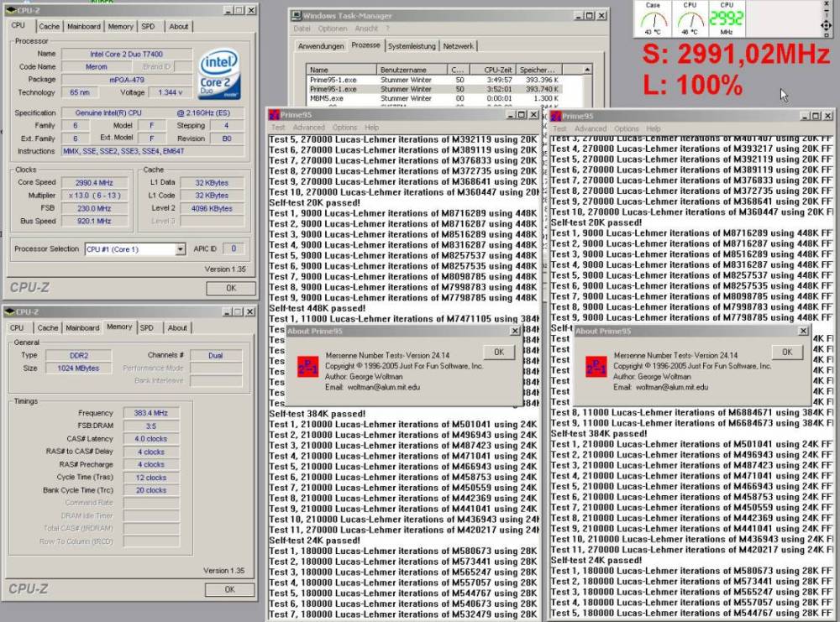Select the MBM5.exe process row

point(434,98)
